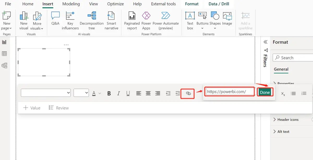
Task: Switch to Table view in sidebar
Action: coord(4,54)
